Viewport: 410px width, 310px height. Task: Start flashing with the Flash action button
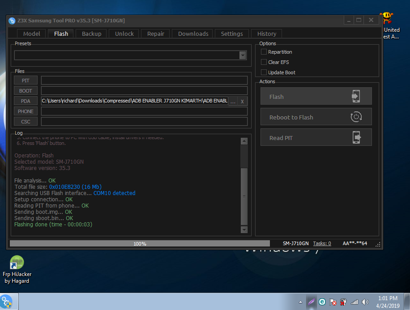(x=316, y=96)
